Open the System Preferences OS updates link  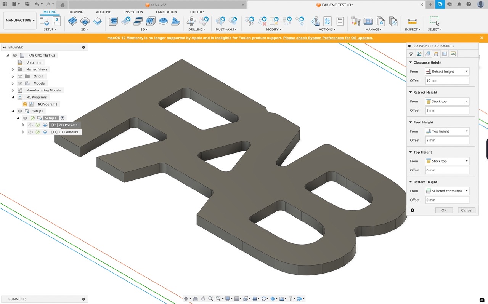click(x=328, y=38)
